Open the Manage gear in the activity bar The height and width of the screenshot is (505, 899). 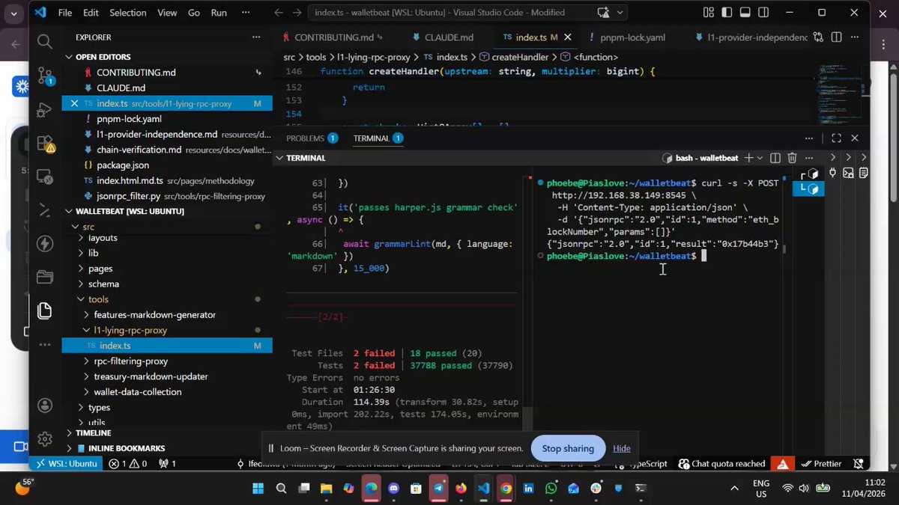45,438
